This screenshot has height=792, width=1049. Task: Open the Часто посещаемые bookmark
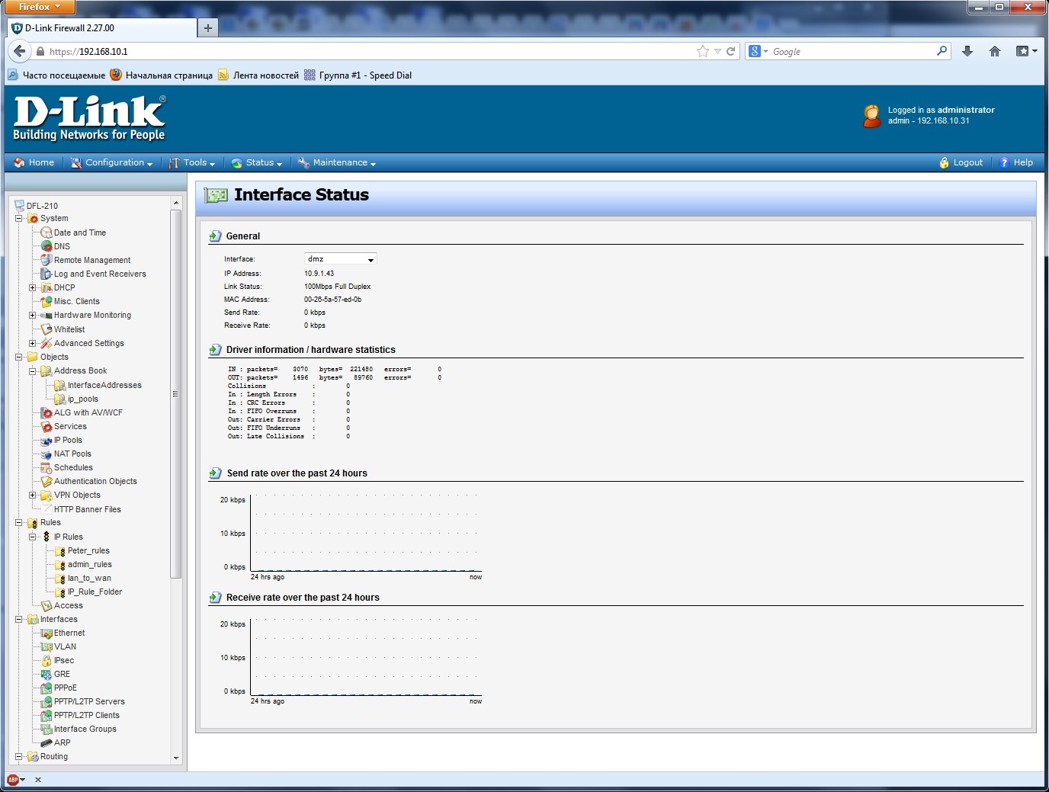(x=56, y=75)
